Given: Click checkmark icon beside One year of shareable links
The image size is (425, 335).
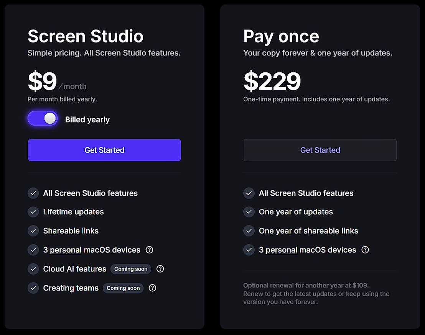Looking at the screenshot, I should (x=249, y=231).
